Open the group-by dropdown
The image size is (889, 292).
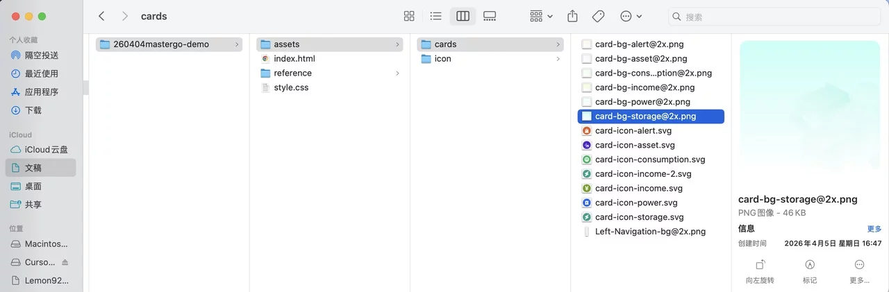(541, 16)
